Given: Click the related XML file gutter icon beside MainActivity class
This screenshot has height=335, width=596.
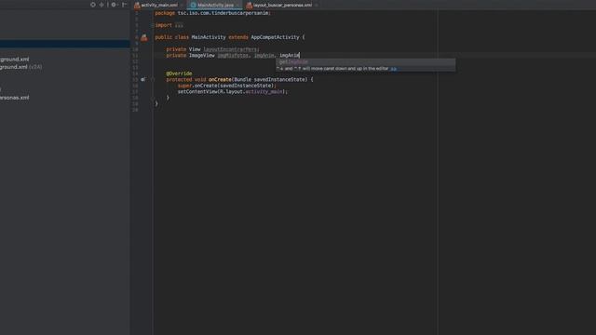Looking at the screenshot, I should [144, 37].
